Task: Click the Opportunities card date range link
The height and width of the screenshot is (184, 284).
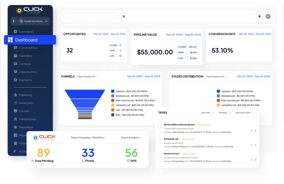Action: (109, 34)
